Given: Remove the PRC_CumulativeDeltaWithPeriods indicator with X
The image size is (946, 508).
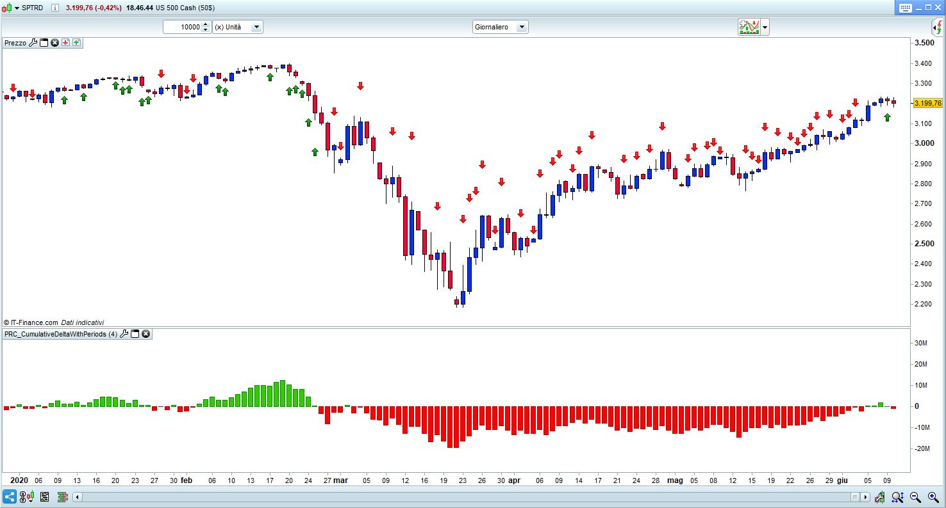Looking at the screenshot, I should 146,334.
